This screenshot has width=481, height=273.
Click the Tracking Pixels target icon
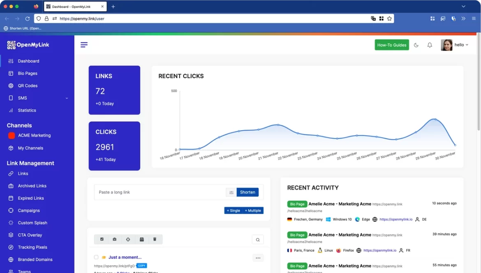pos(11,247)
